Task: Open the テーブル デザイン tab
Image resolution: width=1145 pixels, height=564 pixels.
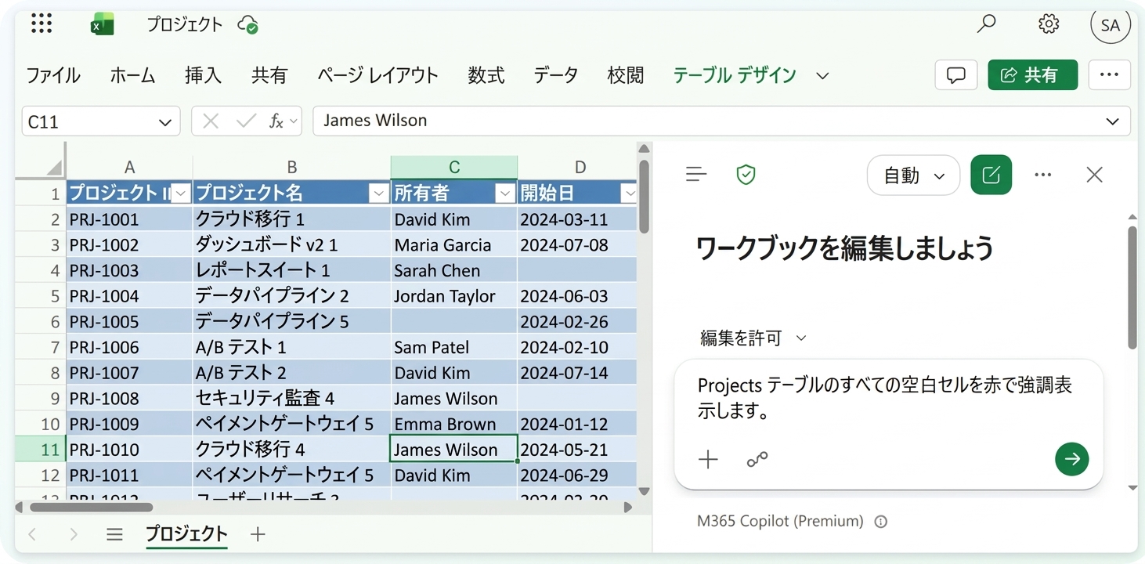Action: click(x=735, y=76)
